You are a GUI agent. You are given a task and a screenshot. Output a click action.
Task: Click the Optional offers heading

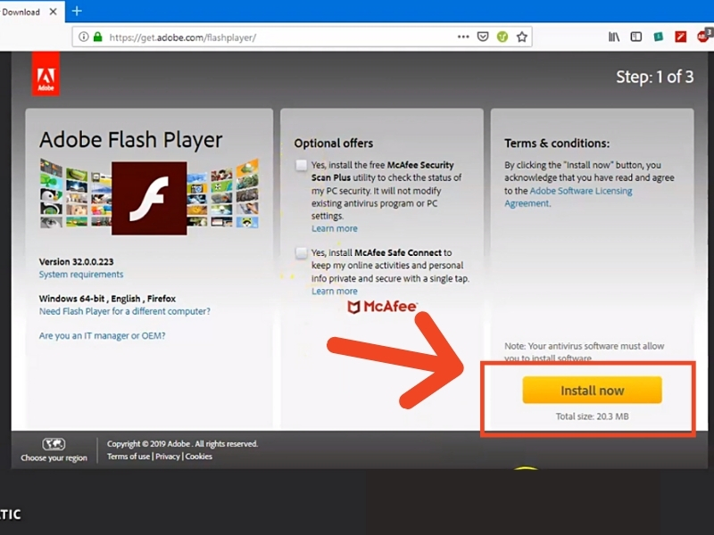pos(333,144)
